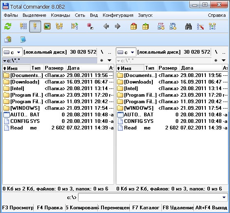Select WINDOWS folder in left panel
The height and width of the screenshot is (213, 230).
tap(58, 108)
